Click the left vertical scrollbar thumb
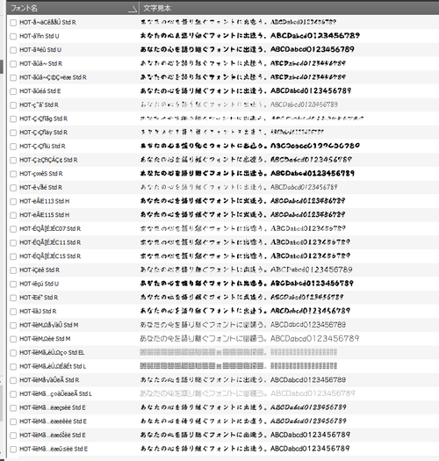 tap(2, 67)
